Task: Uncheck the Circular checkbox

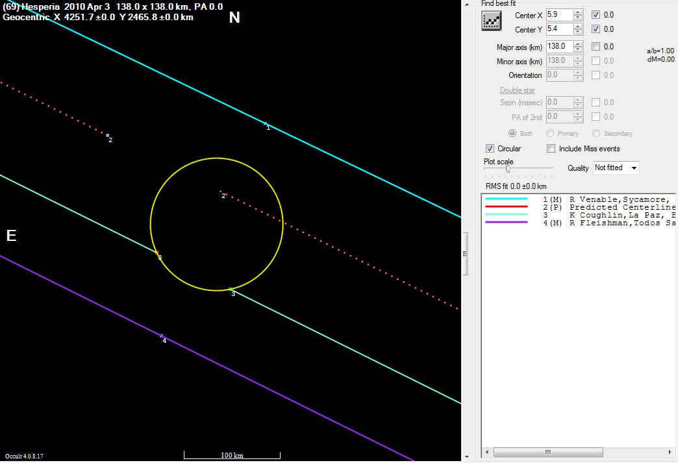Action: (490, 148)
